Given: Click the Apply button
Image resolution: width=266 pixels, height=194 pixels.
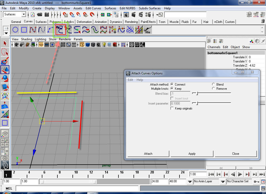Looking at the screenshot, I should pyautogui.click(x=192, y=154).
